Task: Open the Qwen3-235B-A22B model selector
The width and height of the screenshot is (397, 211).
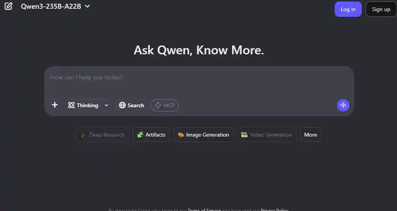Action: coord(56,6)
